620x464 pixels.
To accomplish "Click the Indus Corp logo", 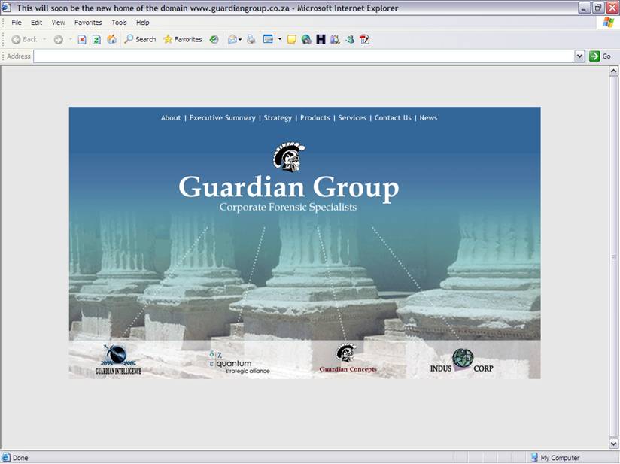I will (461, 360).
